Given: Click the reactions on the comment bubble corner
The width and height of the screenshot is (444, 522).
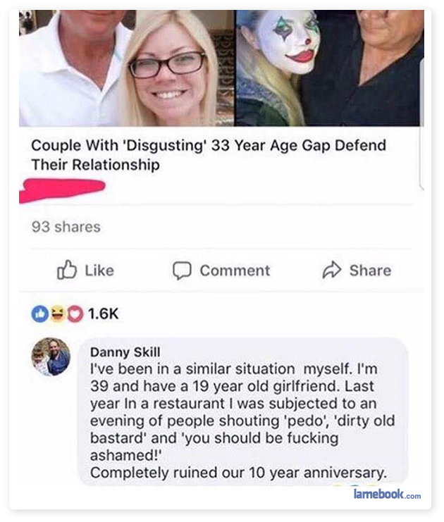Looking at the screenshot, I should click(x=357, y=485).
